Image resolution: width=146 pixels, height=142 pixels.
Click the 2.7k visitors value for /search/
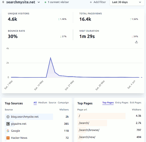(x=138, y=123)
